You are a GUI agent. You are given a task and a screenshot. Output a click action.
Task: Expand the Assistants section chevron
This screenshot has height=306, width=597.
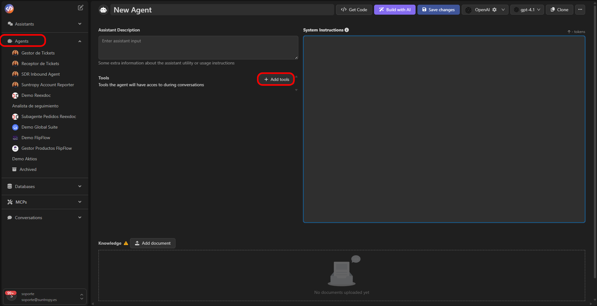click(x=80, y=24)
